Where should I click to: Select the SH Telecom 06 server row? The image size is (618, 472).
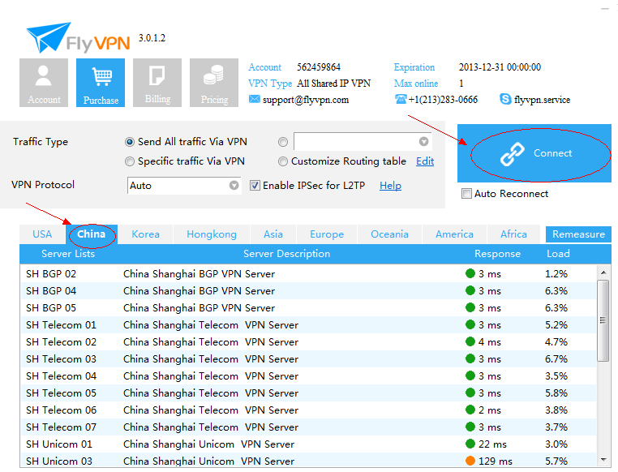(308, 410)
